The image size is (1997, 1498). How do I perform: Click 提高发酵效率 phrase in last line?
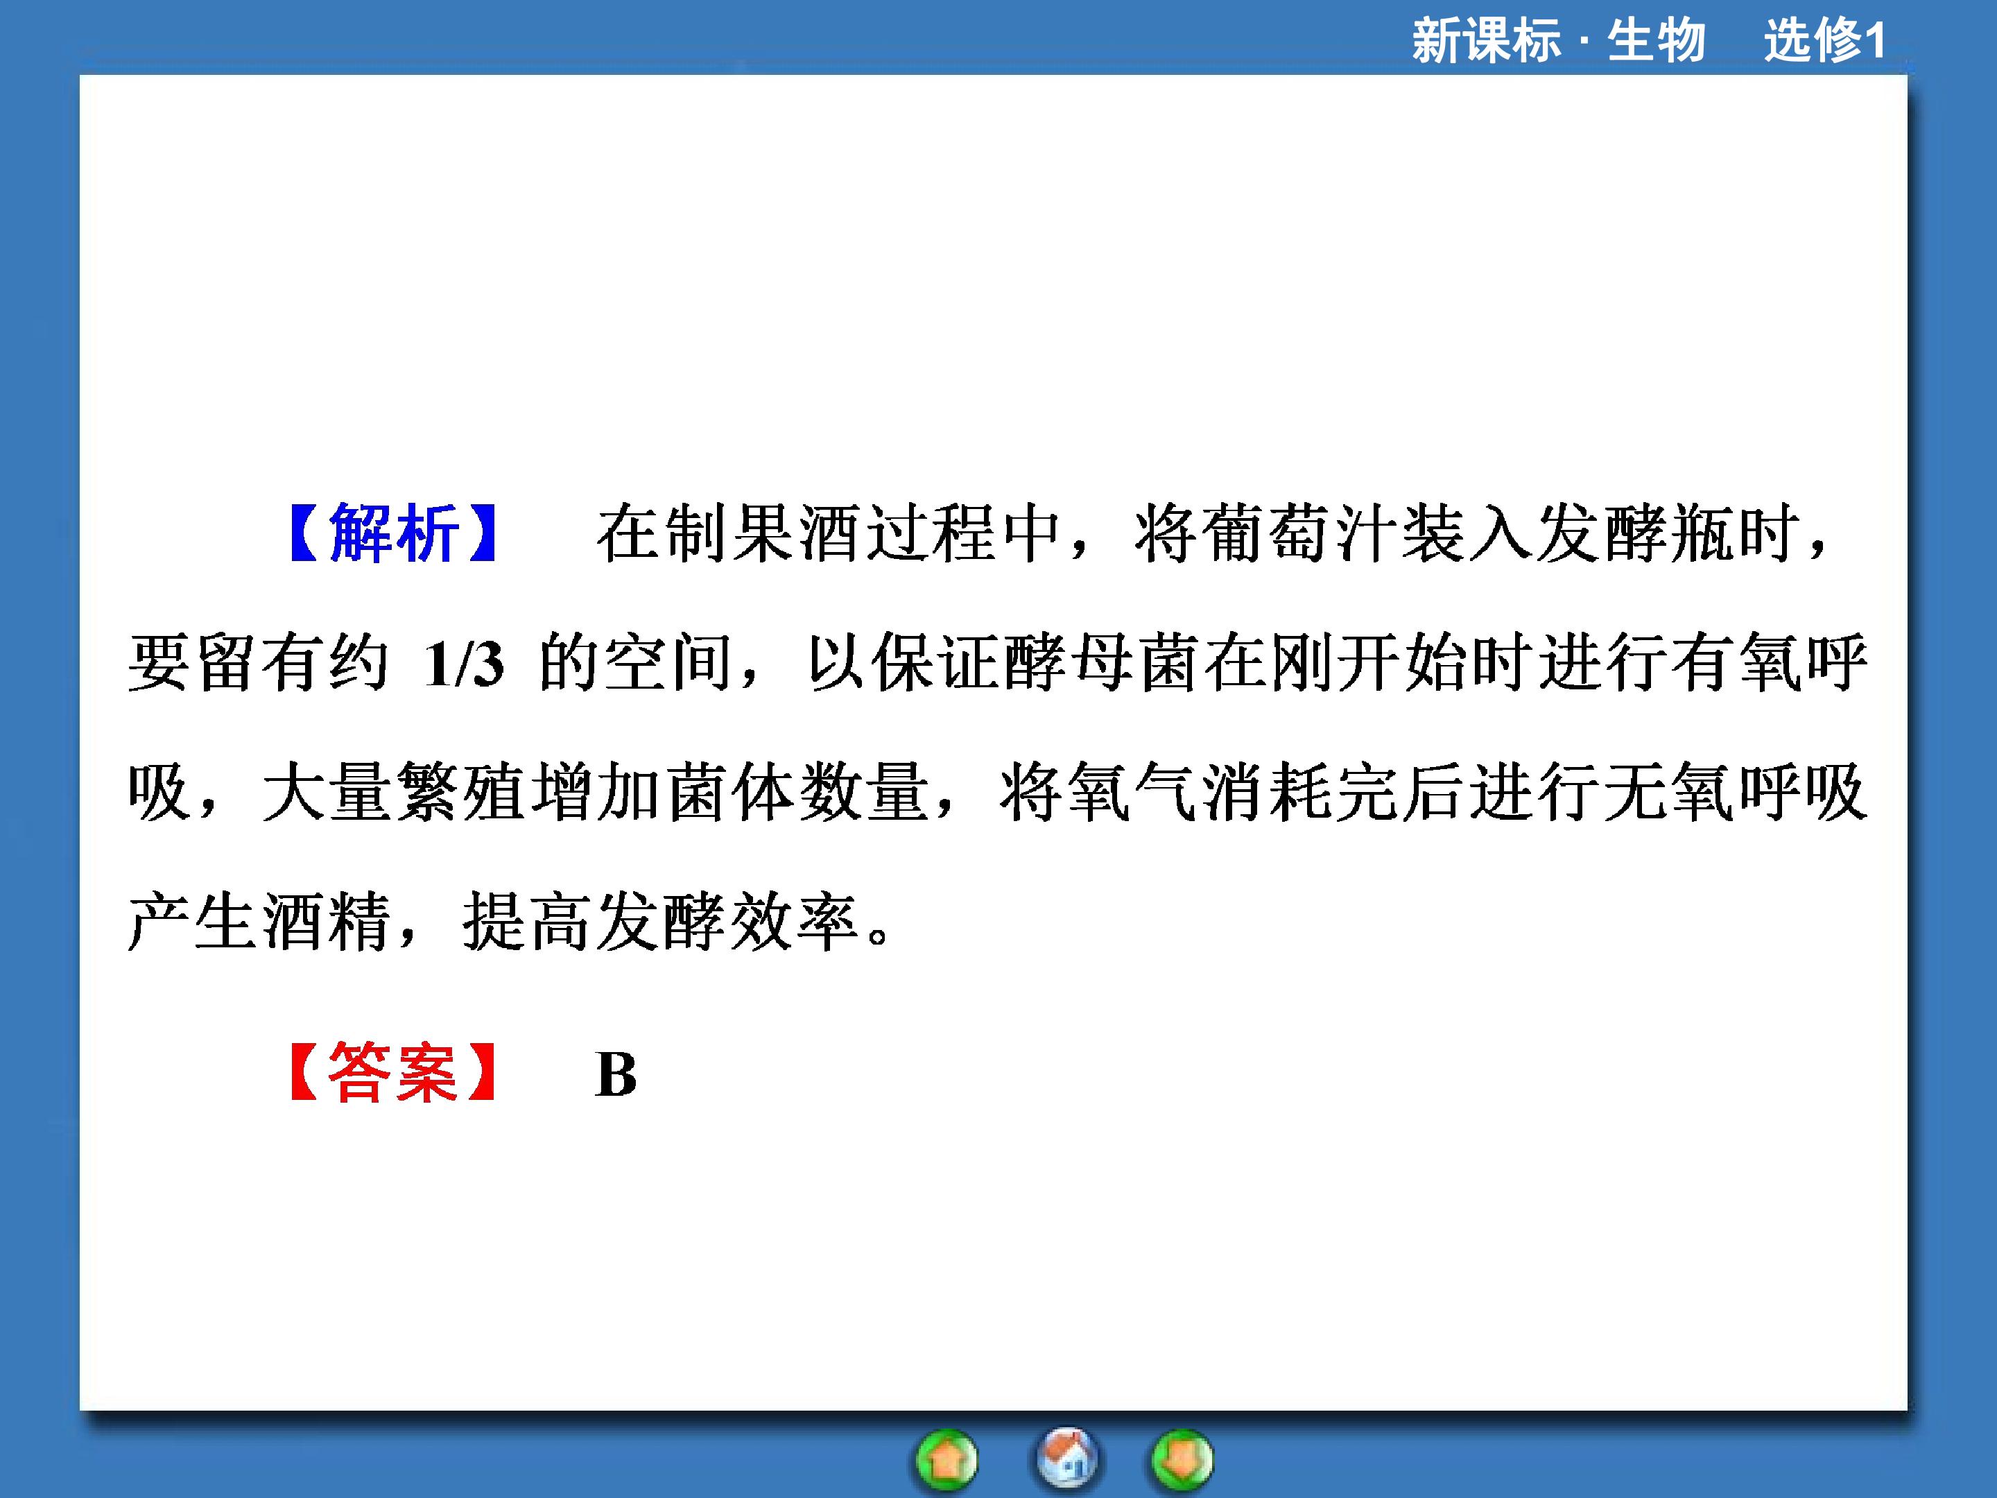661,922
